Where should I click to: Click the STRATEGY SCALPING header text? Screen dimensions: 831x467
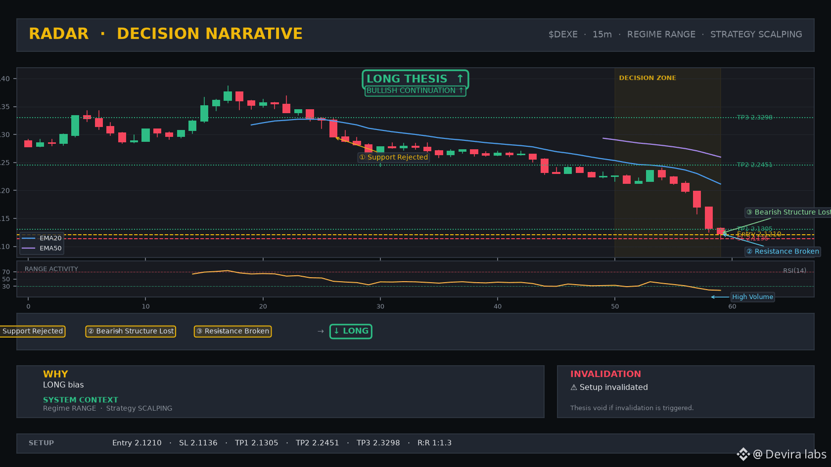pyautogui.click(x=756, y=35)
